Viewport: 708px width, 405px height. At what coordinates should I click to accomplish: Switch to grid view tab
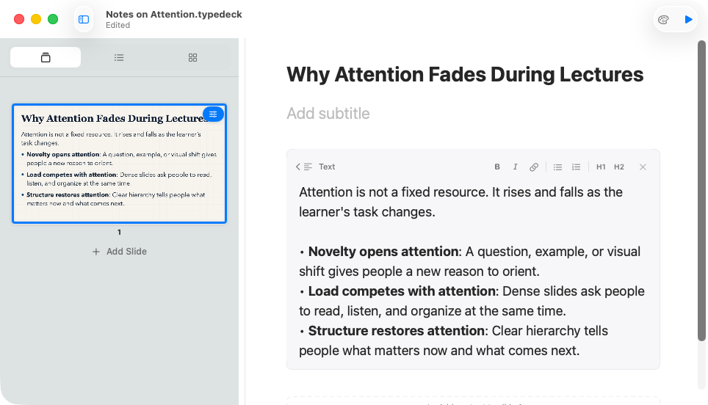[x=193, y=57]
